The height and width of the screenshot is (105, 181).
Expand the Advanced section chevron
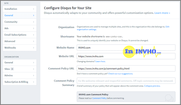point(34,41)
